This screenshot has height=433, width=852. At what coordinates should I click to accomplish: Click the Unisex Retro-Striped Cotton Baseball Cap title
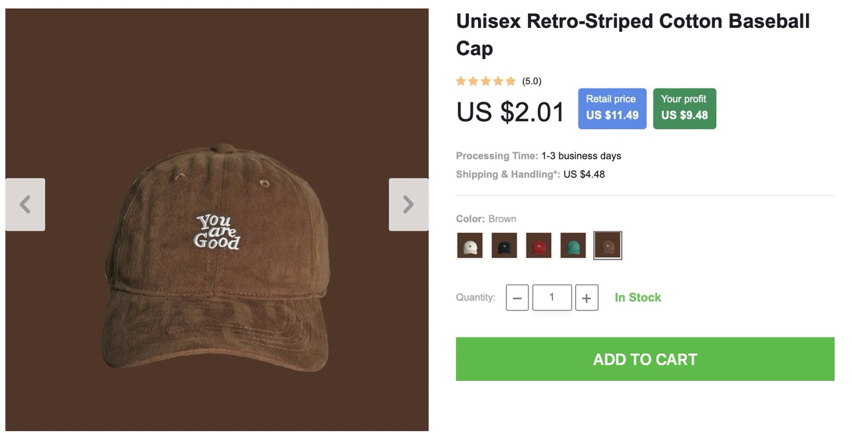[632, 35]
